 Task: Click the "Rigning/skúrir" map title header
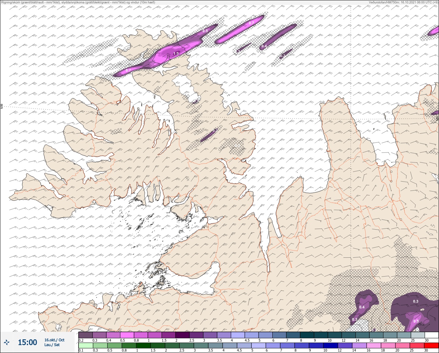click(78, 2)
